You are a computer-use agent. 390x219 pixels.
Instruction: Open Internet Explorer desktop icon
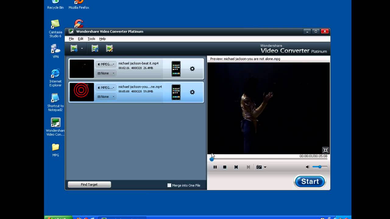(55, 78)
